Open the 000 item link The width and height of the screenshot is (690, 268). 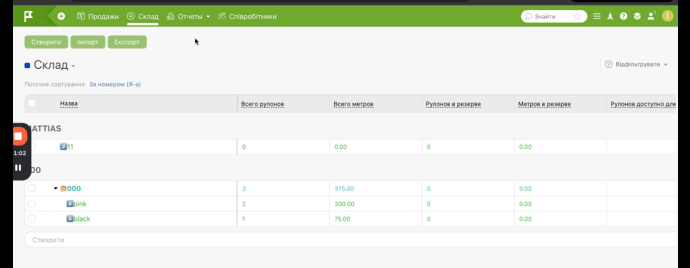coord(74,188)
